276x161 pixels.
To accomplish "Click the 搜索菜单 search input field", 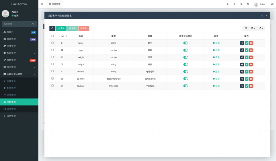I will (x=17, y=24).
